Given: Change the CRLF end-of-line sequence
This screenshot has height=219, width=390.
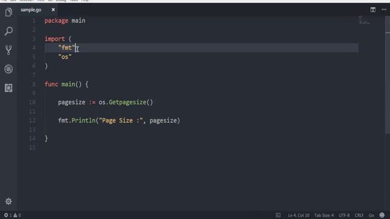Looking at the screenshot, I should 359,215.
